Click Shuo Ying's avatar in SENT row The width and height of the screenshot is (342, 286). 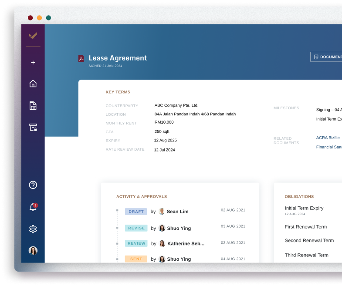(x=162, y=259)
